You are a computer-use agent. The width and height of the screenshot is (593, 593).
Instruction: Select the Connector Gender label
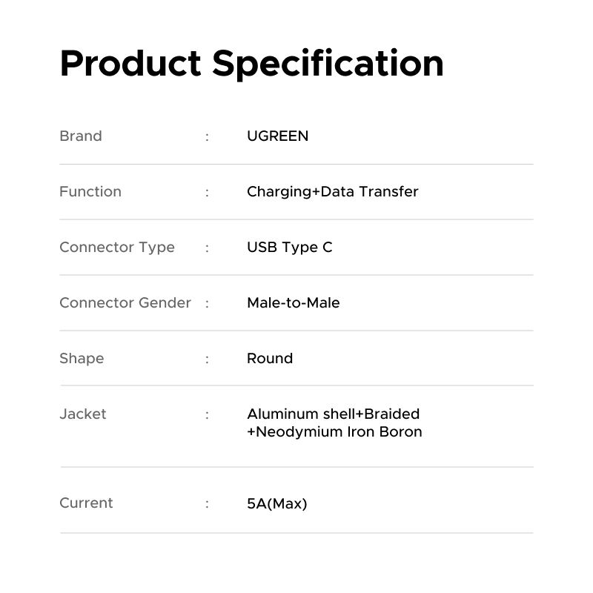[125, 302]
